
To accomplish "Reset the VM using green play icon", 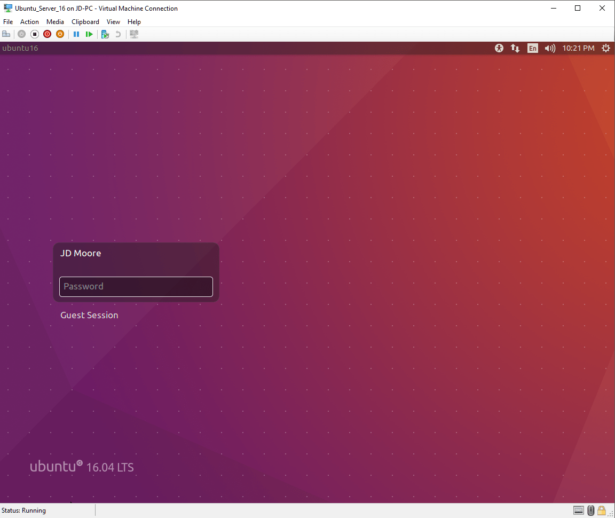I will click(x=89, y=34).
